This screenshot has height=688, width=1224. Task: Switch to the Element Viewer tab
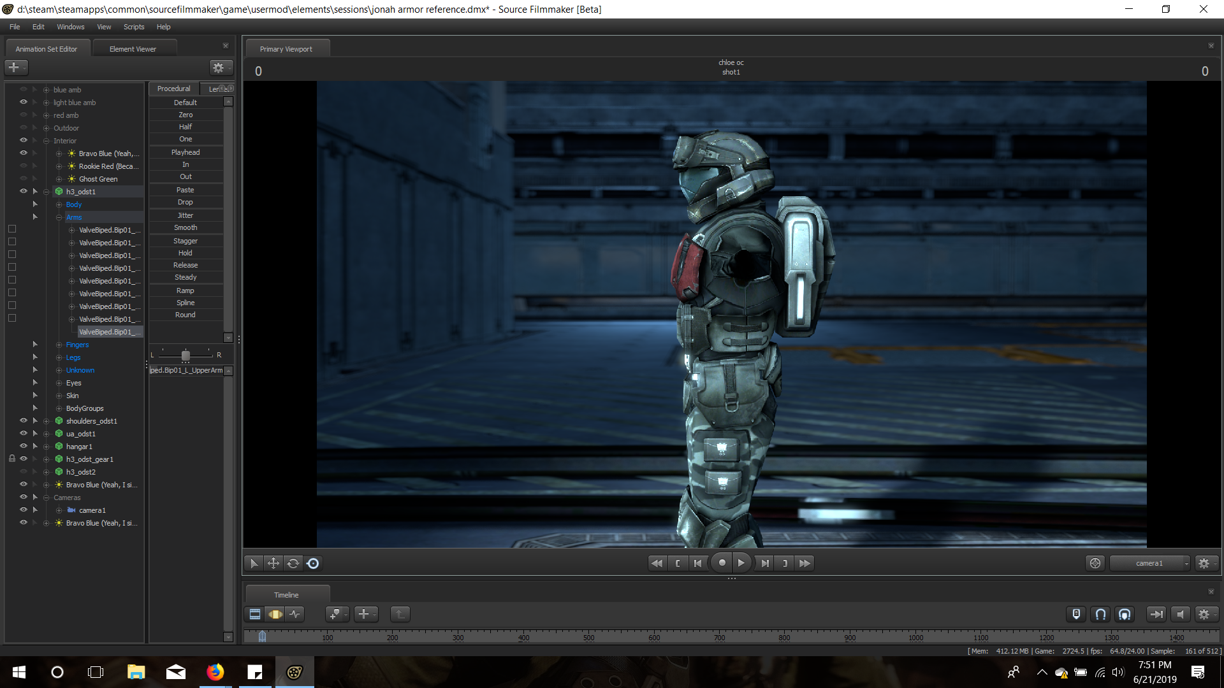(133, 49)
